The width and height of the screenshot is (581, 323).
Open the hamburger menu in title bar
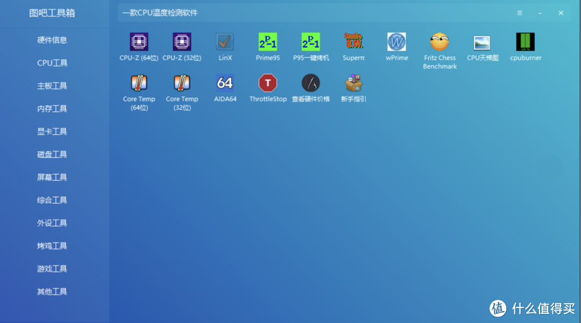click(520, 13)
